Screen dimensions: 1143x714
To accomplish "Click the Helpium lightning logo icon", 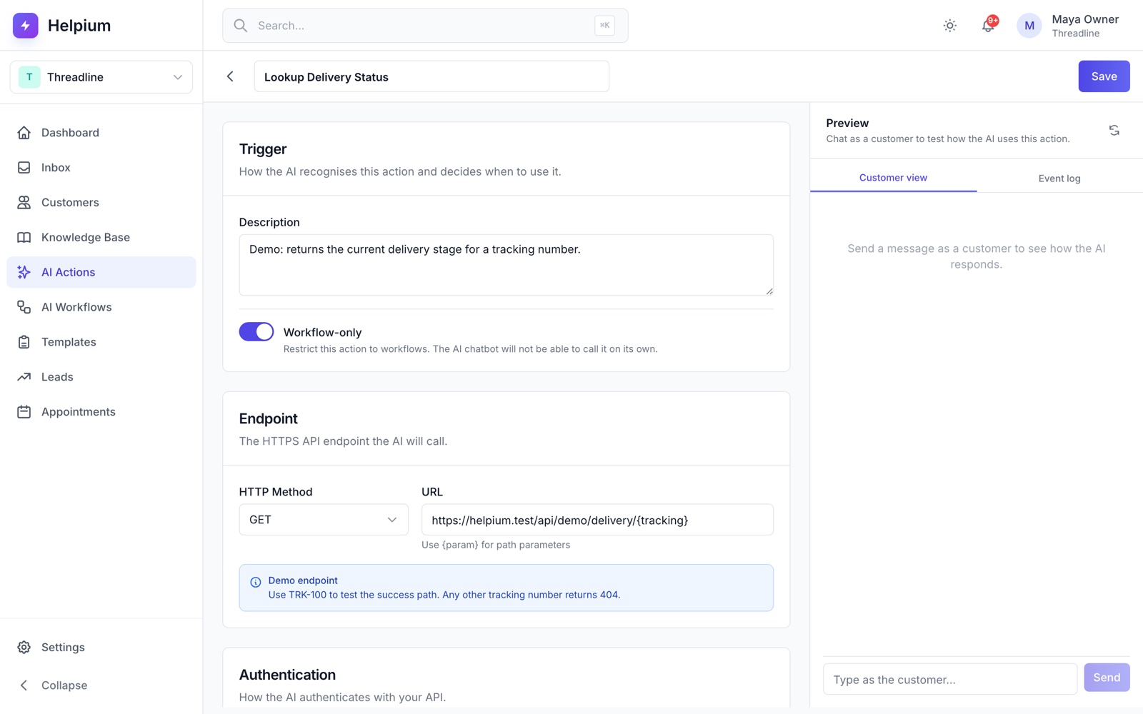I will [26, 25].
